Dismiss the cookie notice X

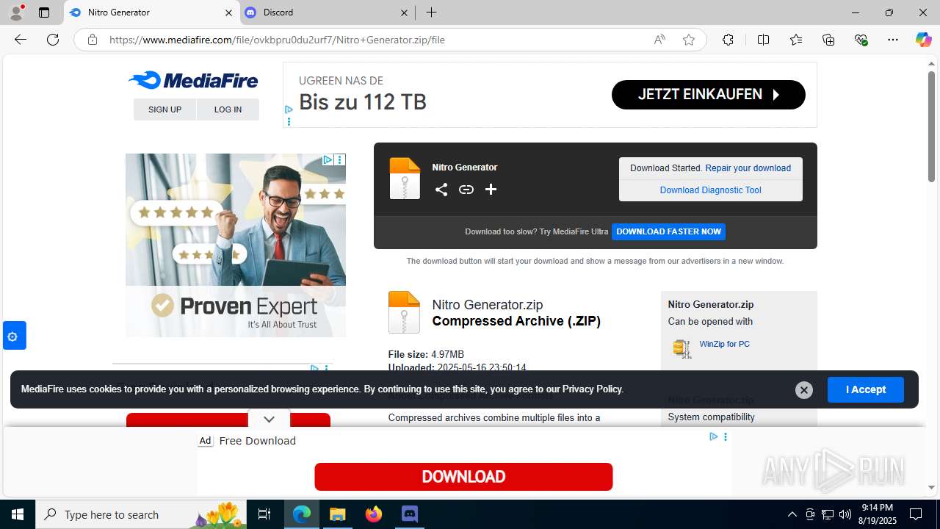coord(804,390)
